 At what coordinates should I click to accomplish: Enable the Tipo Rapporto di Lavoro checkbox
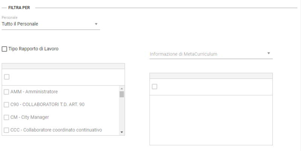(5, 49)
